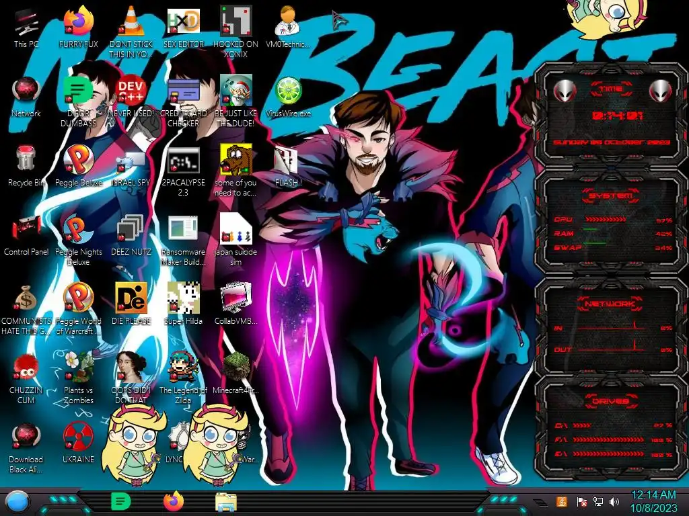Click the red flag notification tray icon
This screenshot has height=516, width=689.
point(581,501)
